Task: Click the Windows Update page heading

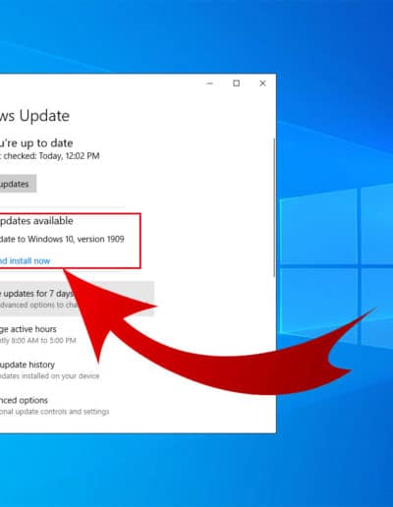Action: coord(34,116)
